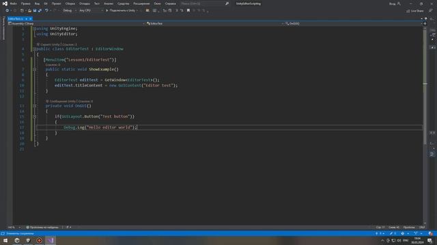The width and height of the screenshot is (437, 245).
Task: Open the Тест menu
Action: [x=97, y=3]
